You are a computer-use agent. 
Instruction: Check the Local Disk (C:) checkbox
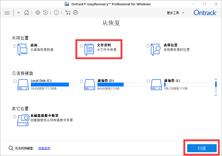(15, 81)
